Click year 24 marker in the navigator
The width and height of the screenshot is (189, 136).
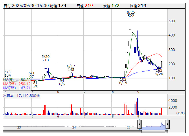tap(74, 127)
